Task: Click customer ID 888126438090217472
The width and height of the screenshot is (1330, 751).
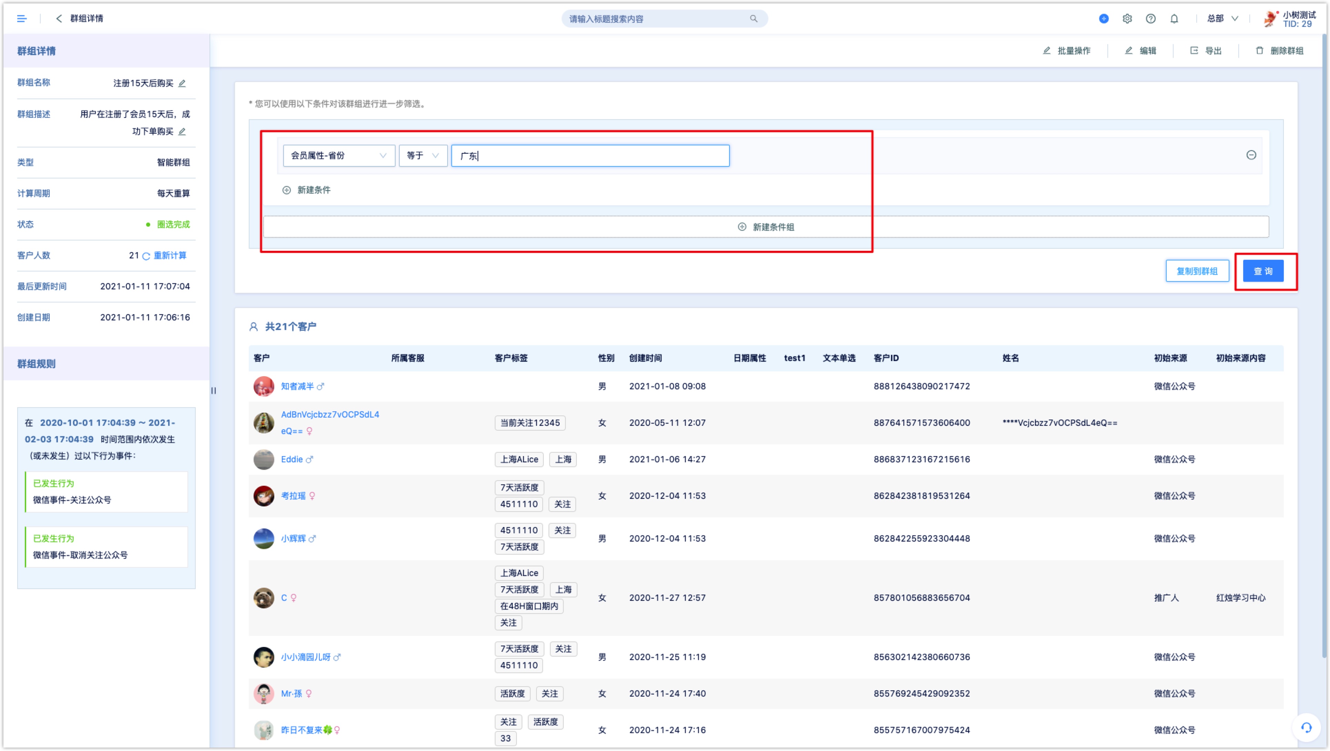Action: point(922,386)
